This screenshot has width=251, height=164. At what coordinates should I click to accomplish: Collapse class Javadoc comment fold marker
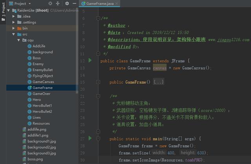point(98,18)
